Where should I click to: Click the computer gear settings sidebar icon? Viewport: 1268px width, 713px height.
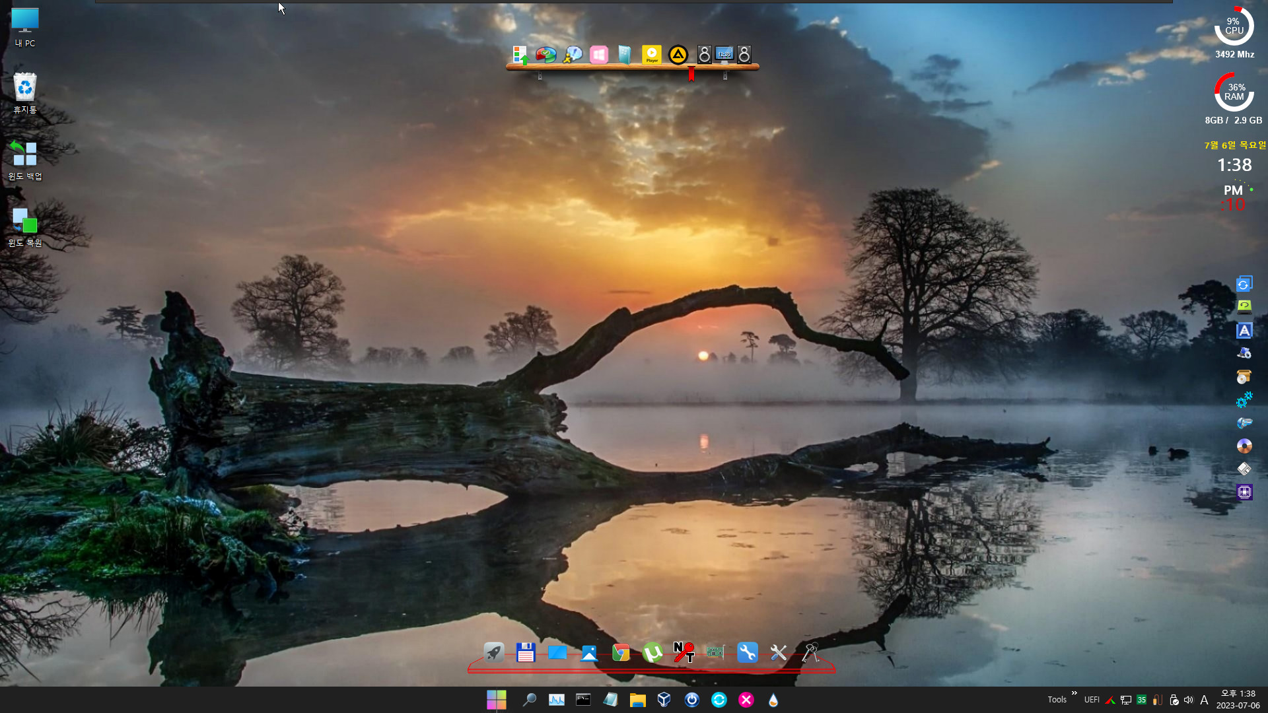1244,353
